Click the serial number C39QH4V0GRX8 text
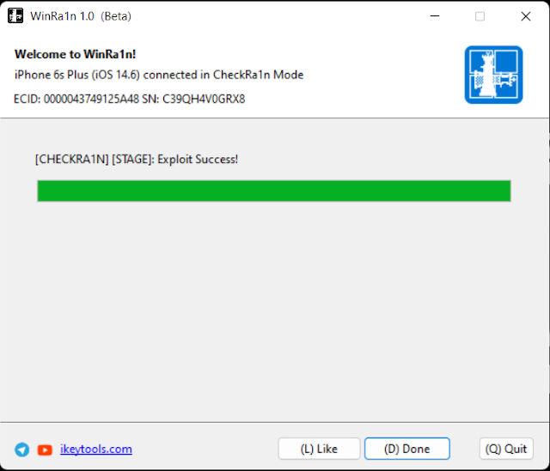Screen dimensions: 550x471 pos(204,100)
